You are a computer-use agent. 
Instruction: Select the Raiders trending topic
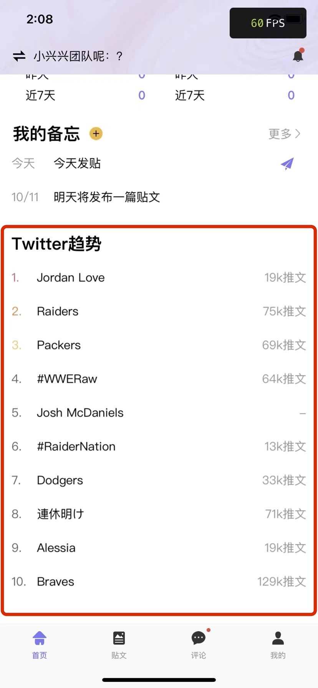point(159,311)
